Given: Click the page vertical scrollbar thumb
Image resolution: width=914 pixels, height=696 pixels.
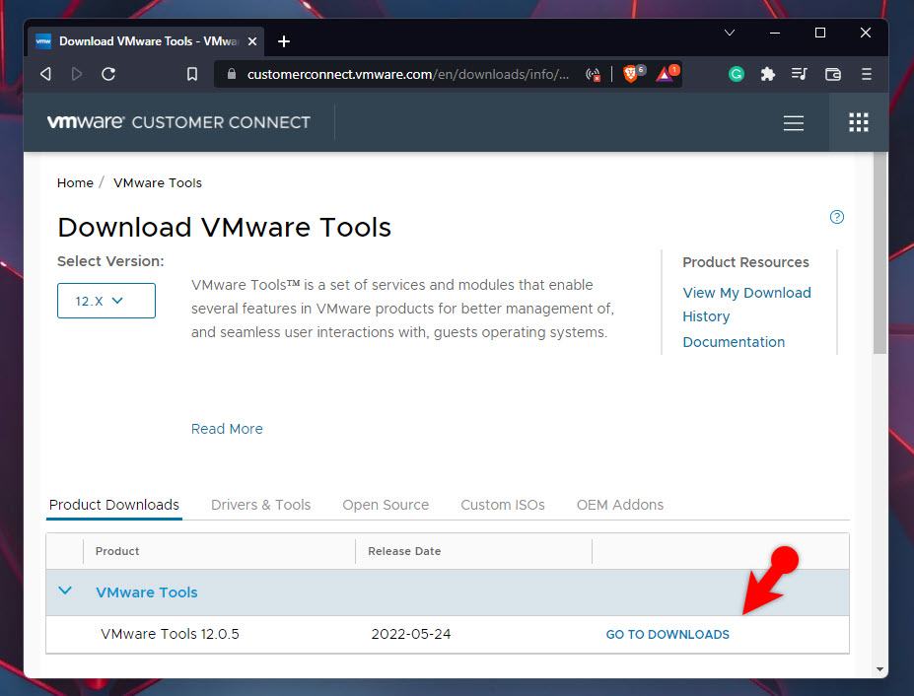Looking at the screenshot, I should point(880,253).
